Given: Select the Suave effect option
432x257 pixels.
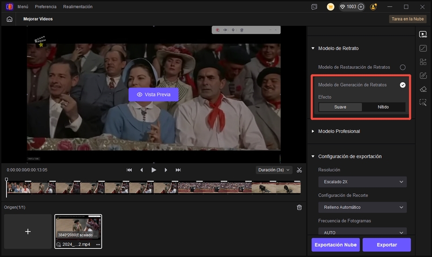Looking at the screenshot, I should (x=340, y=107).
